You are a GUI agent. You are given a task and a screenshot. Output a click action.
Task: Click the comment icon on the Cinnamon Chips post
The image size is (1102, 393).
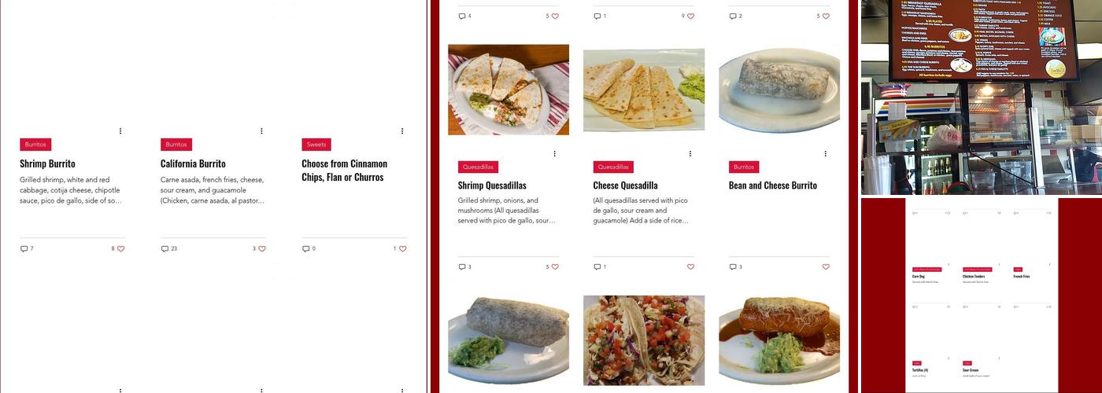click(x=305, y=248)
